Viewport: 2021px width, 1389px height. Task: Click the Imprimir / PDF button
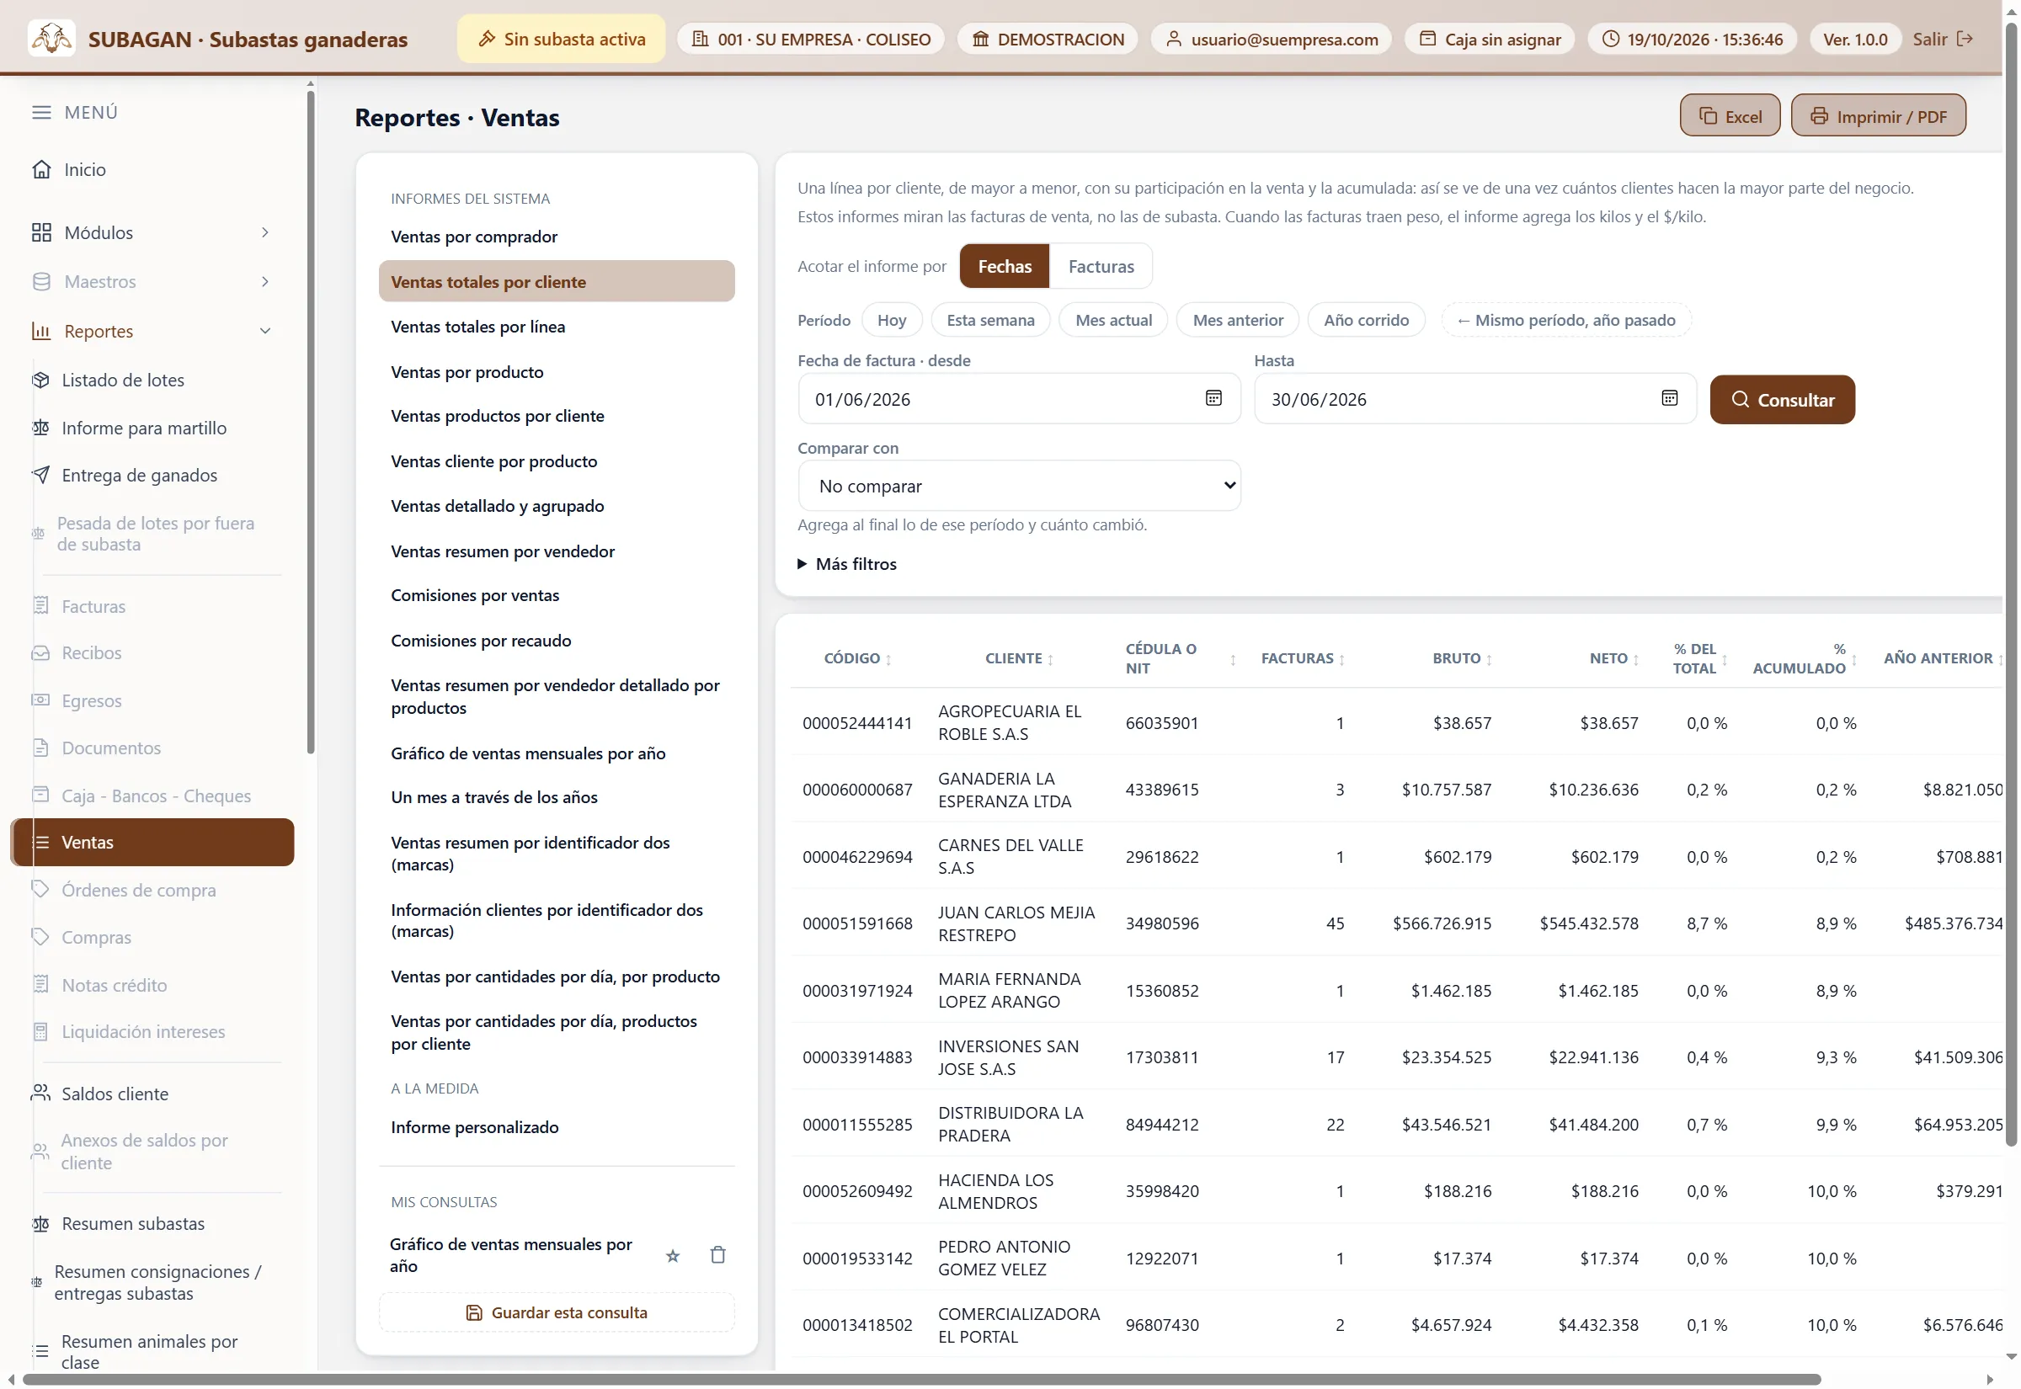click(x=1878, y=116)
